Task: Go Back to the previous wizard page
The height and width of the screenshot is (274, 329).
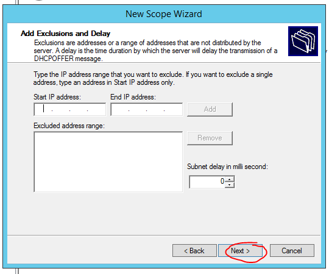Action: [x=194, y=250]
